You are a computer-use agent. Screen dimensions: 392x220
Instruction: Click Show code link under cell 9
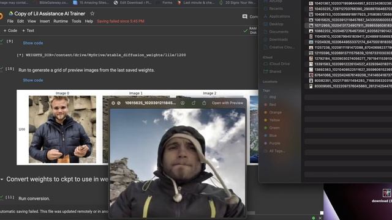[x=33, y=43]
